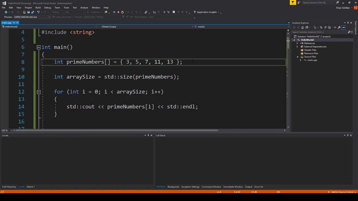Toggle auto-hide pin on Locals panel
The width and height of the screenshot is (358, 201).
(149, 135)
